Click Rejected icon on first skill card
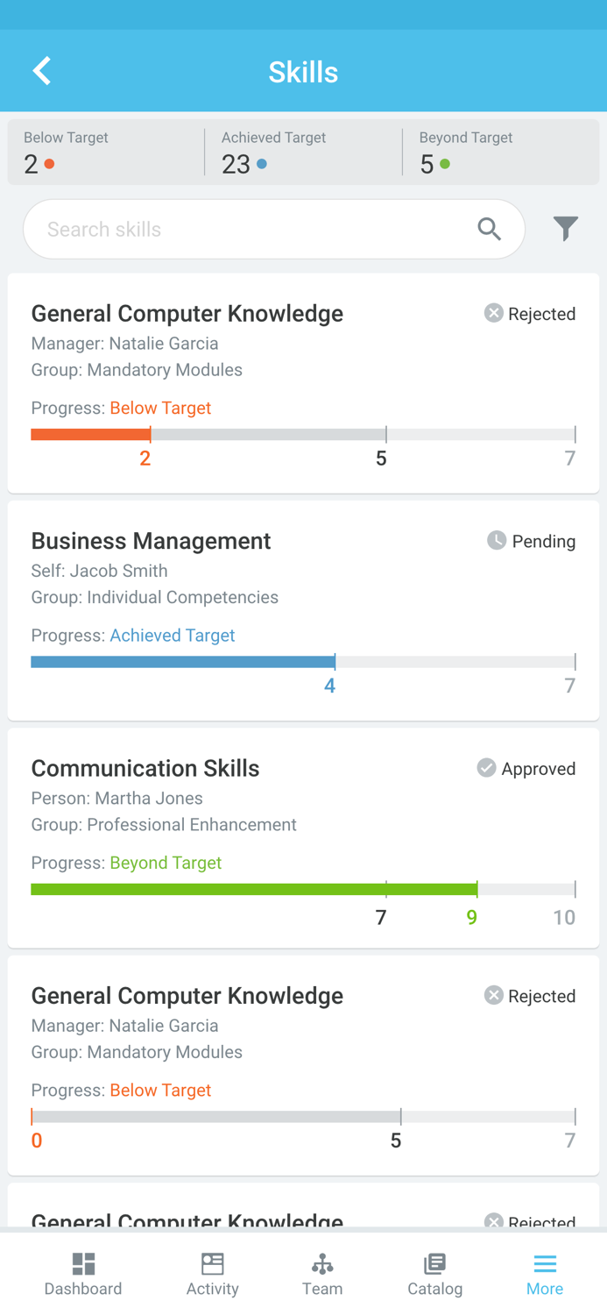Screen dimensions: 607x1315 [x=494, y=313]
